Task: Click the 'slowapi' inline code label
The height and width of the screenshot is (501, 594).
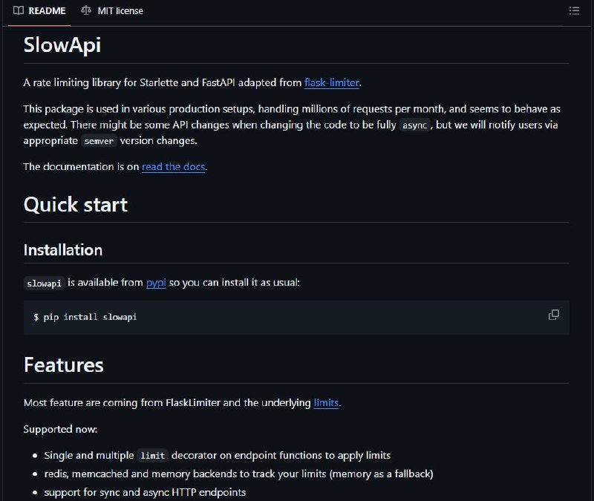Action: [44, 284]
